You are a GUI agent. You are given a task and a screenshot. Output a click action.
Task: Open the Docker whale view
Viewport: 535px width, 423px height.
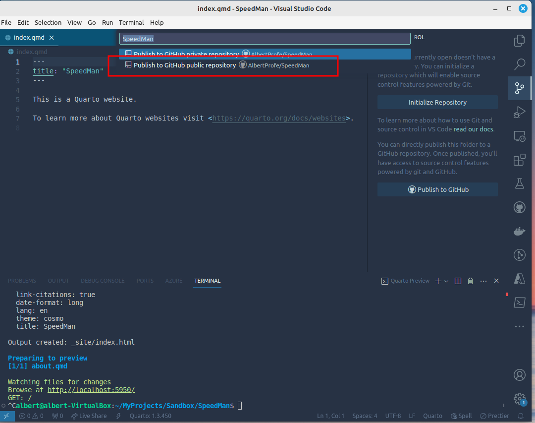(x=519, y=231)
